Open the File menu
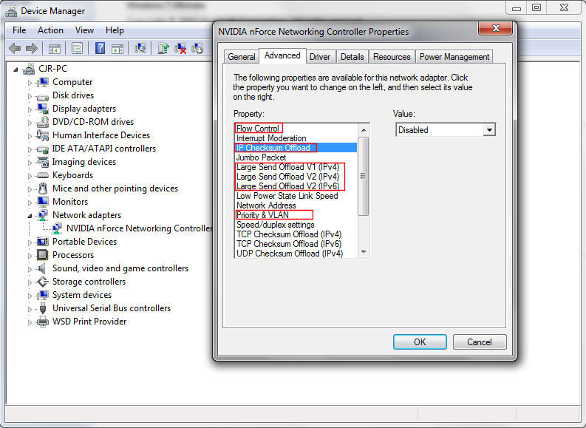Screen dimensions: 586x428 point(19,30)
